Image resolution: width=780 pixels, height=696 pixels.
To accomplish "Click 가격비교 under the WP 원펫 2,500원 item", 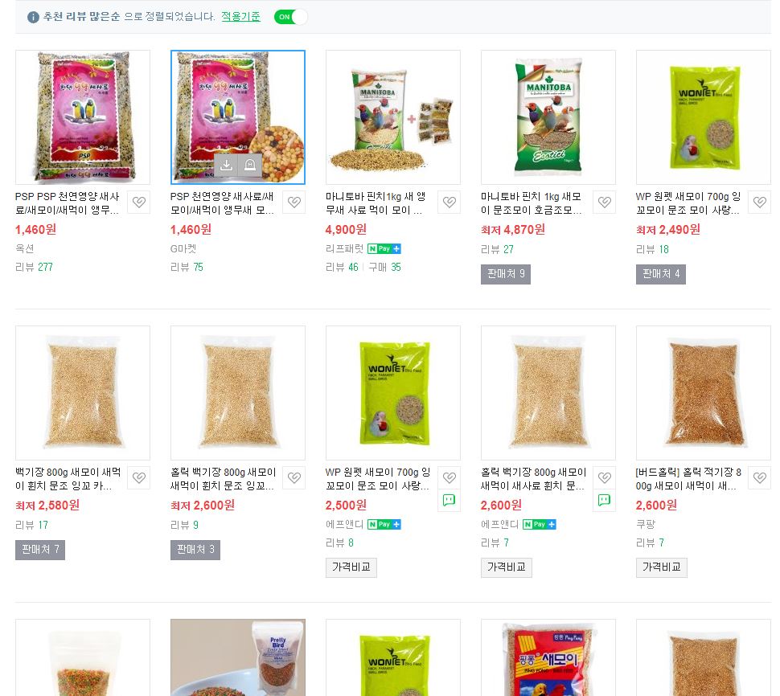I will (x=351, y=567).
